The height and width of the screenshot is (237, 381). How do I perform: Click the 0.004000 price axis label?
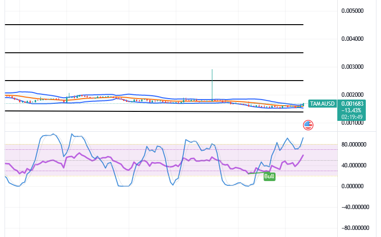click(352, 39)
